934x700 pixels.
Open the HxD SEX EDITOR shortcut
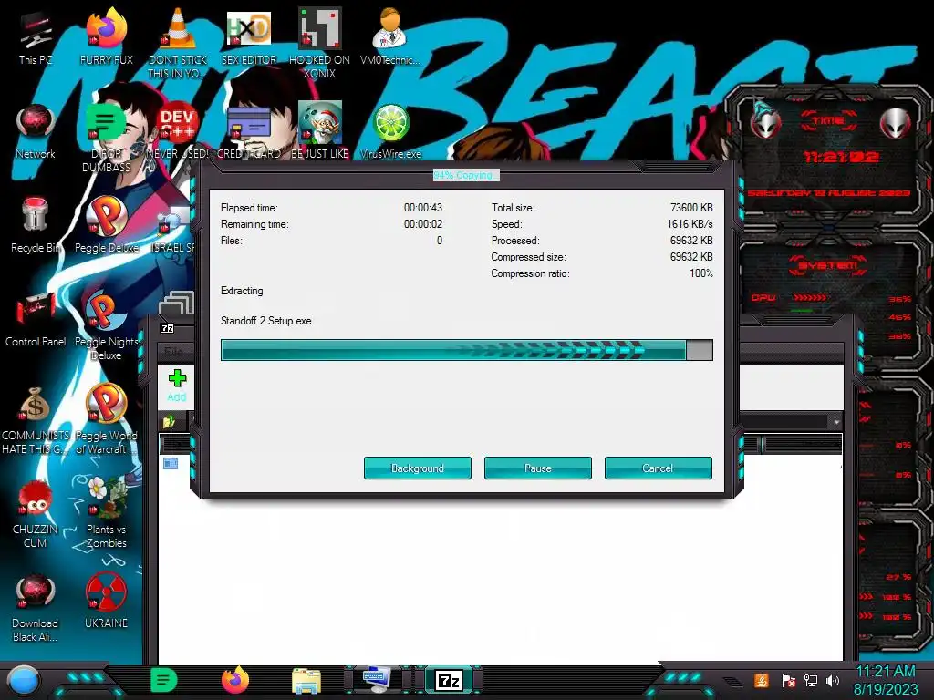pyautogui.click(x=249, y=37)
